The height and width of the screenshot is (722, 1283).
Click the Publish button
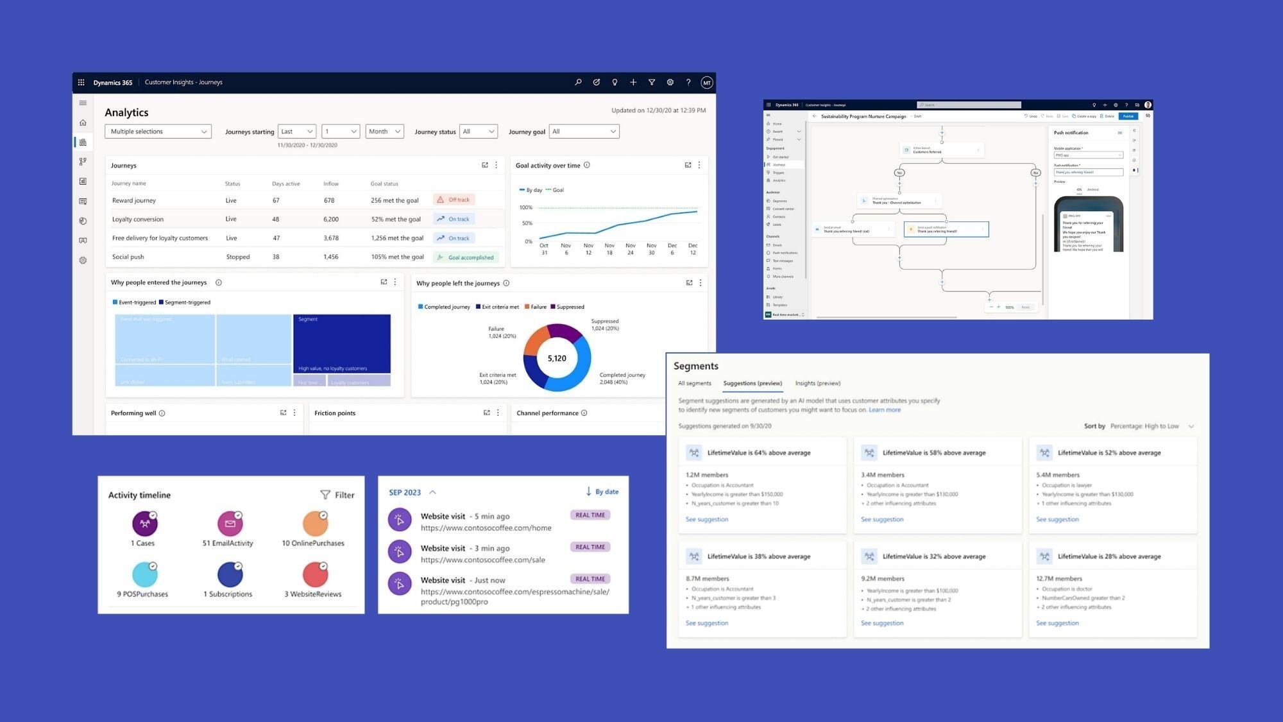[x=1128, y=116]
